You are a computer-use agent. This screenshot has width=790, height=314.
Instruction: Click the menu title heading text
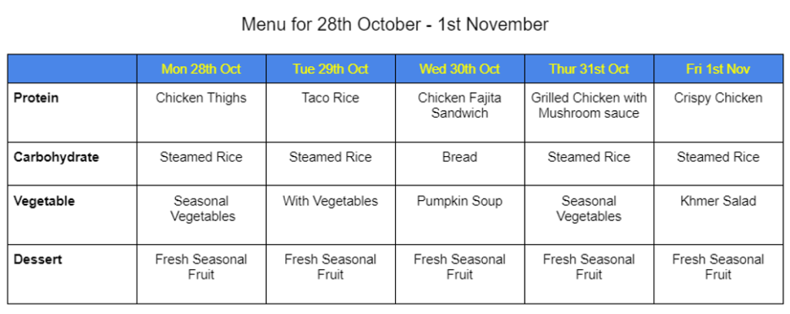(x=394, y=25)
